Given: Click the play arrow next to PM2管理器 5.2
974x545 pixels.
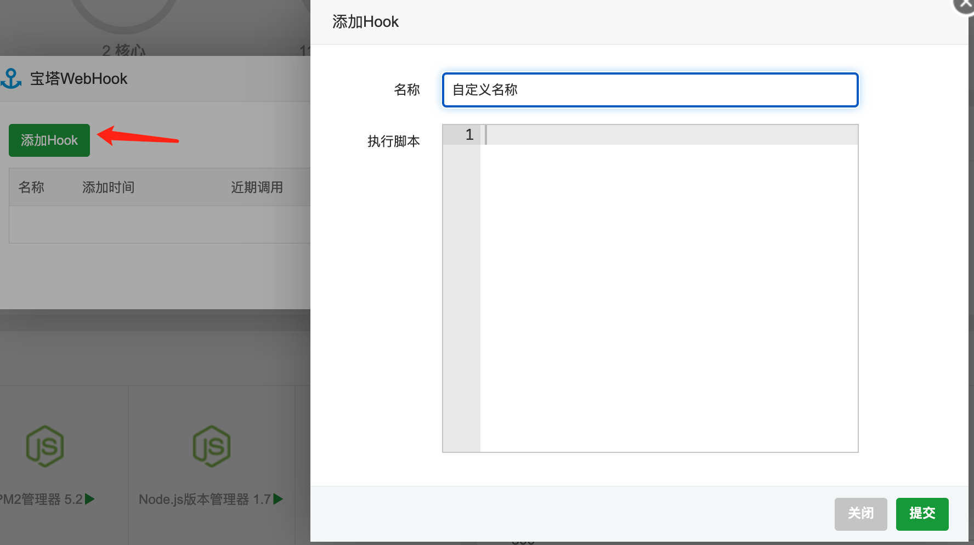Looking at the screenshot, I should (90, 499).
